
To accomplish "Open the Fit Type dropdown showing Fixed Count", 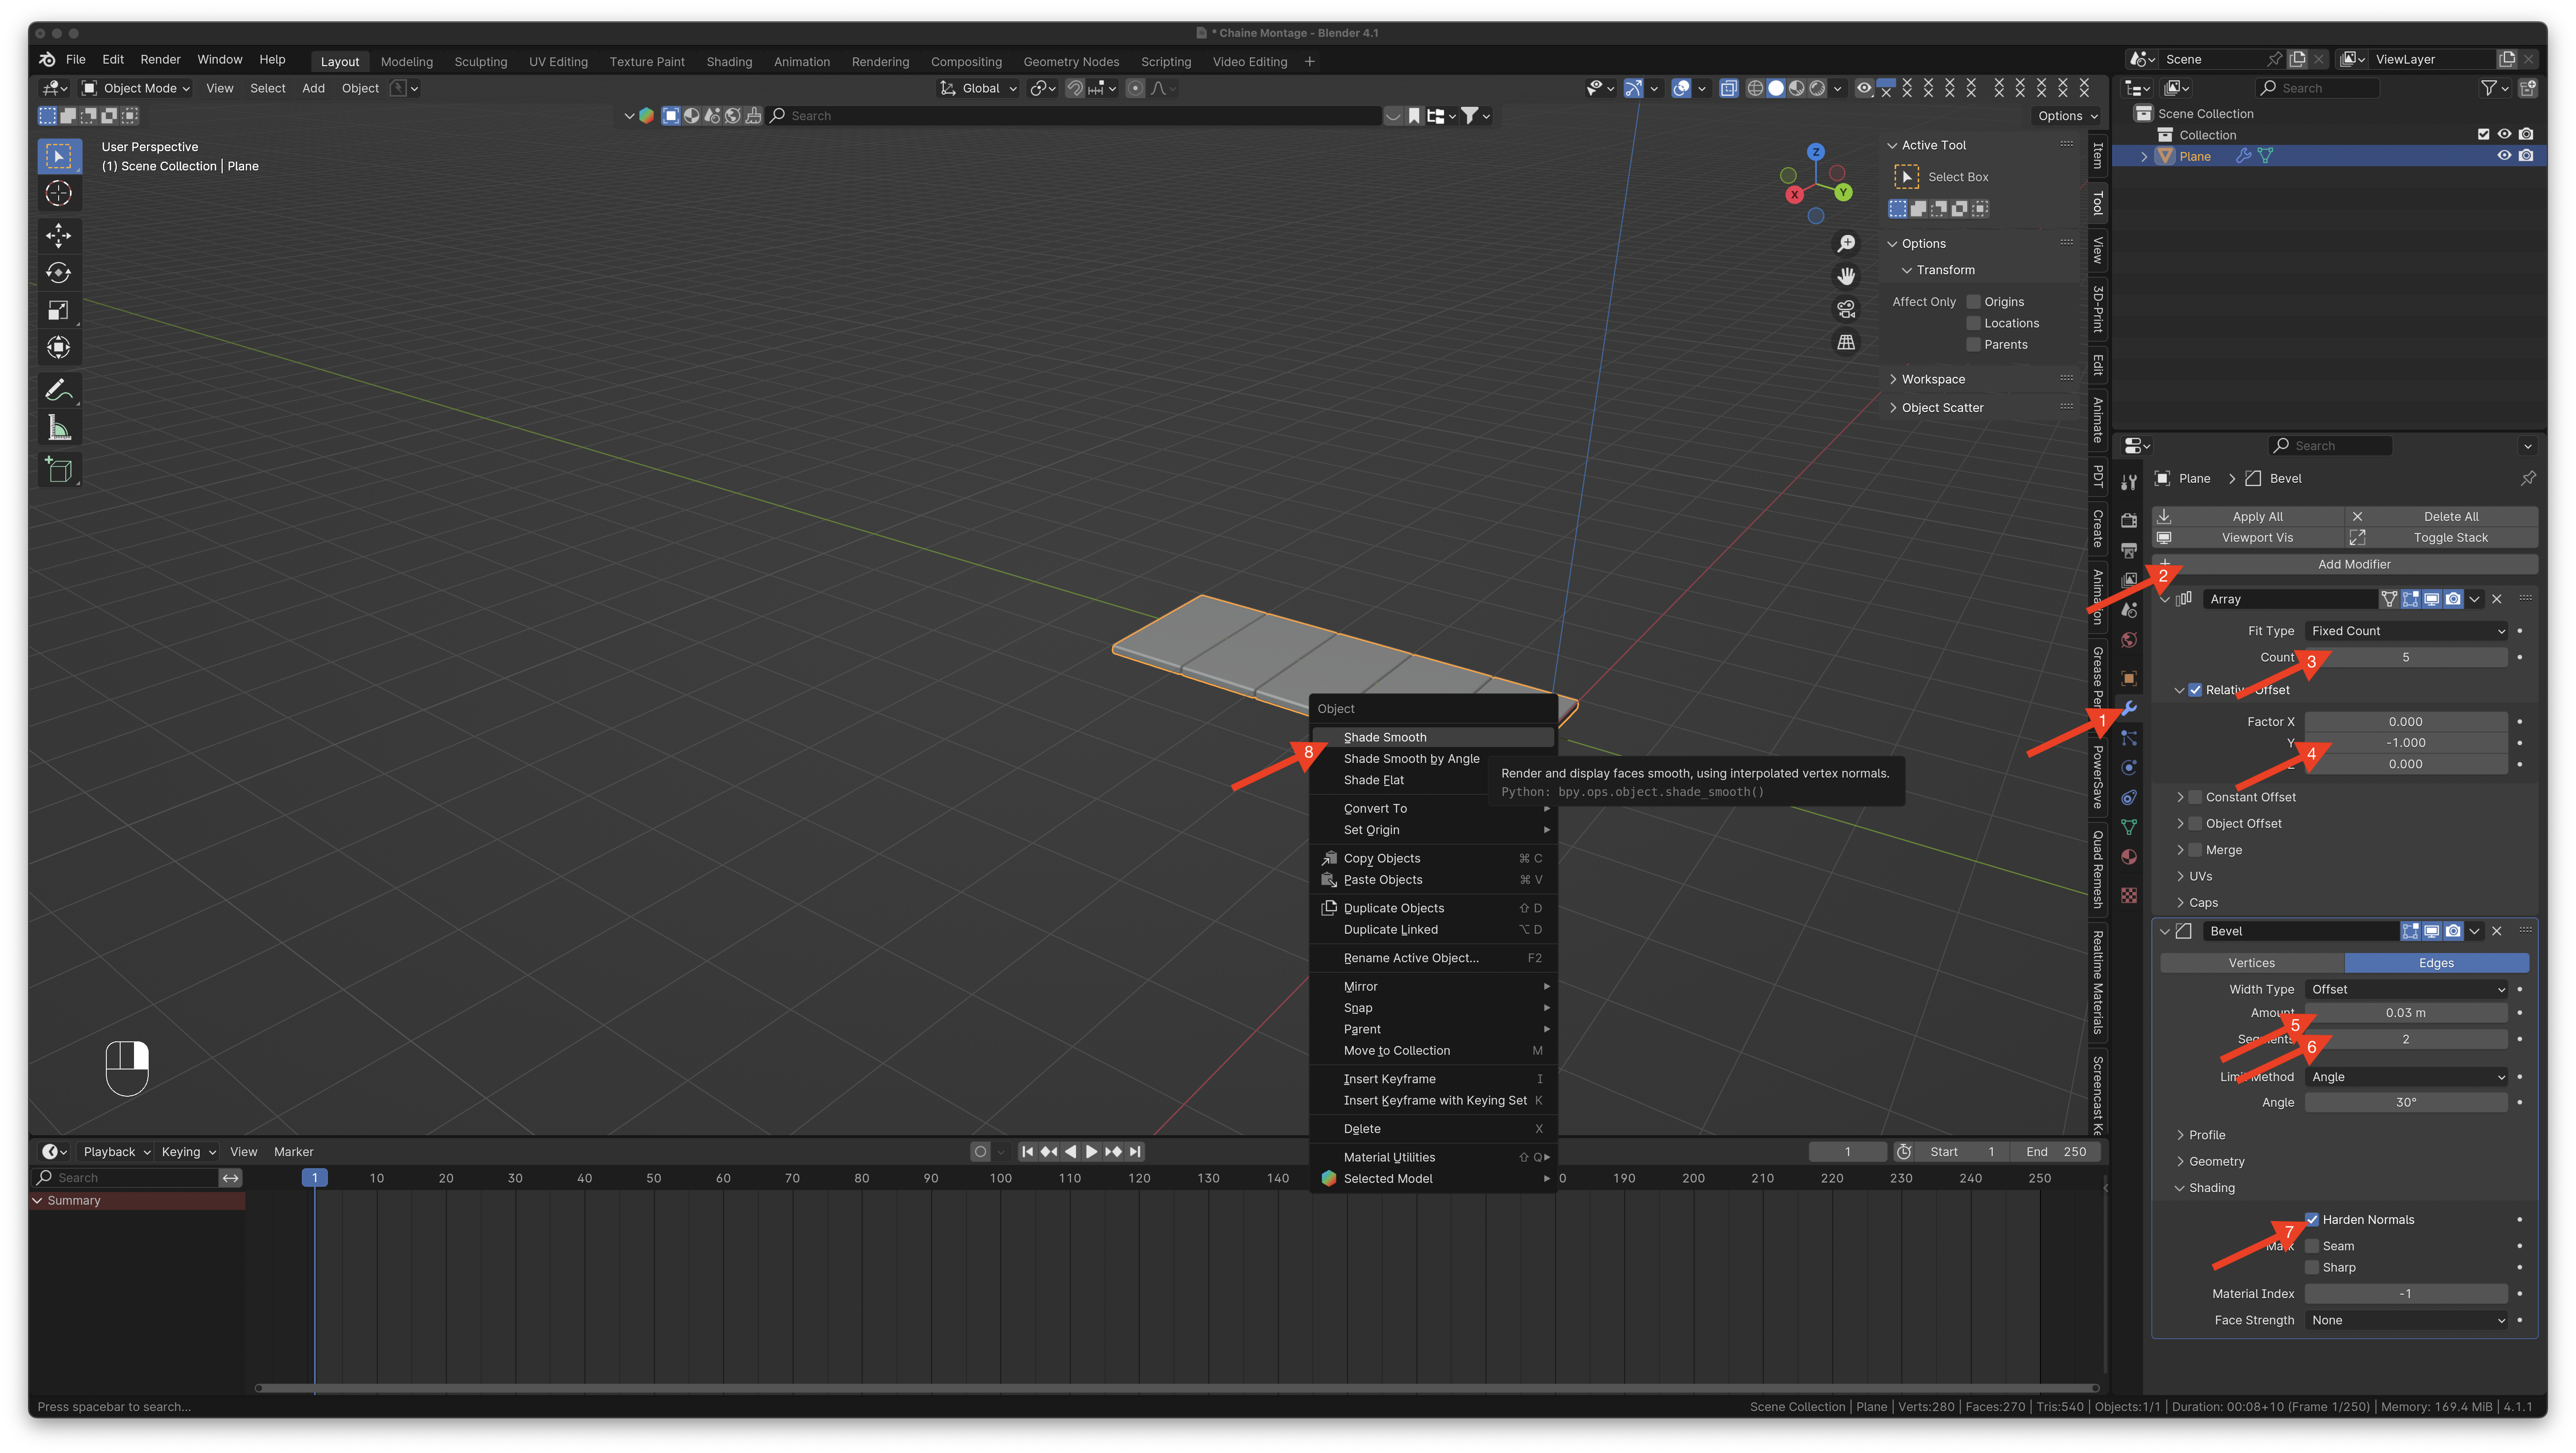I will click(2406, 631).
